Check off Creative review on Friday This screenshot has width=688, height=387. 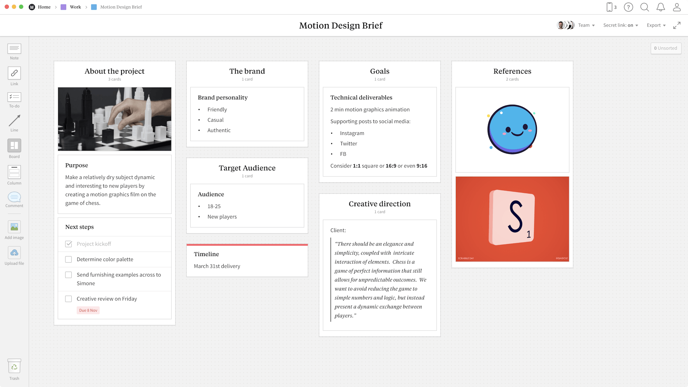(68, 299)
